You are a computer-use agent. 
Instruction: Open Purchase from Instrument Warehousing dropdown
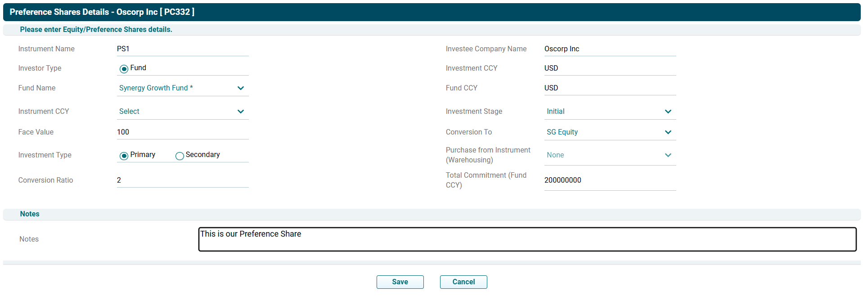[x=609, y=155]
